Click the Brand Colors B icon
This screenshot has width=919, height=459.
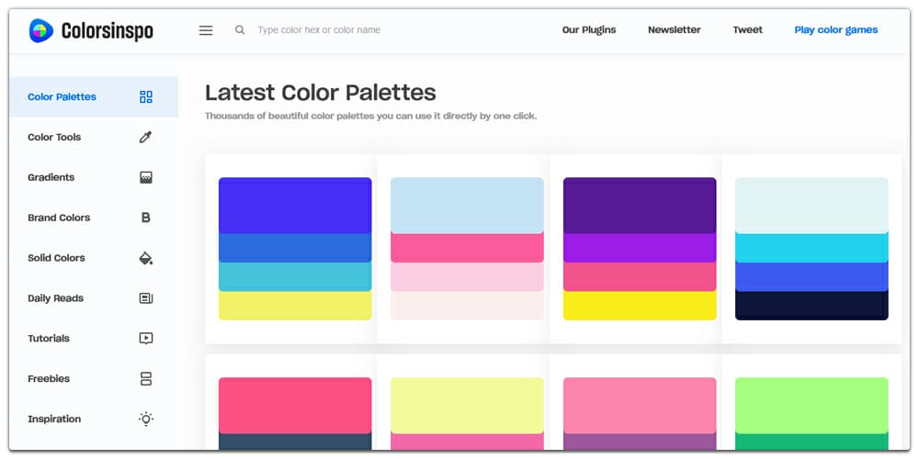146,218
